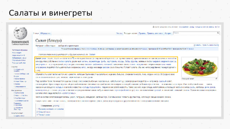Click Создать книгу under Печать/экспорт

(19, 116)
